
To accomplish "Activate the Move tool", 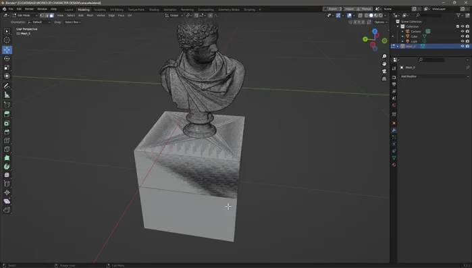I will click(x=7, y=50).
